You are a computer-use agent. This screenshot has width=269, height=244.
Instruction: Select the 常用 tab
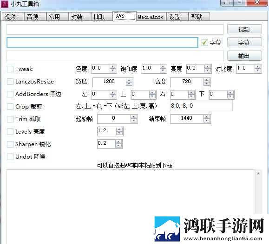coord(57,17)
